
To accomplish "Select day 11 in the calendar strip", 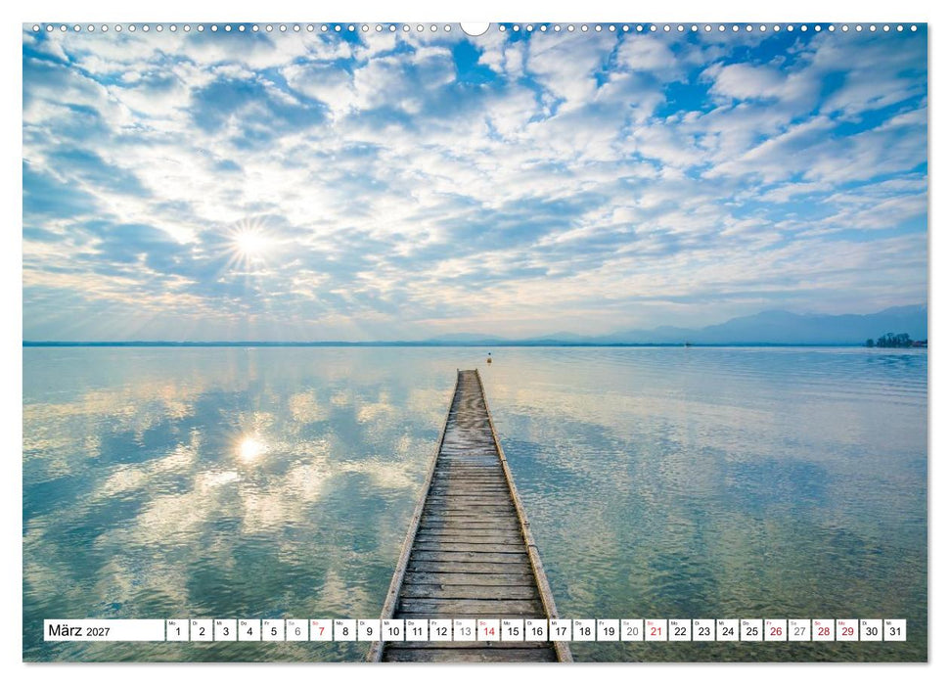I will pos(417,630).
